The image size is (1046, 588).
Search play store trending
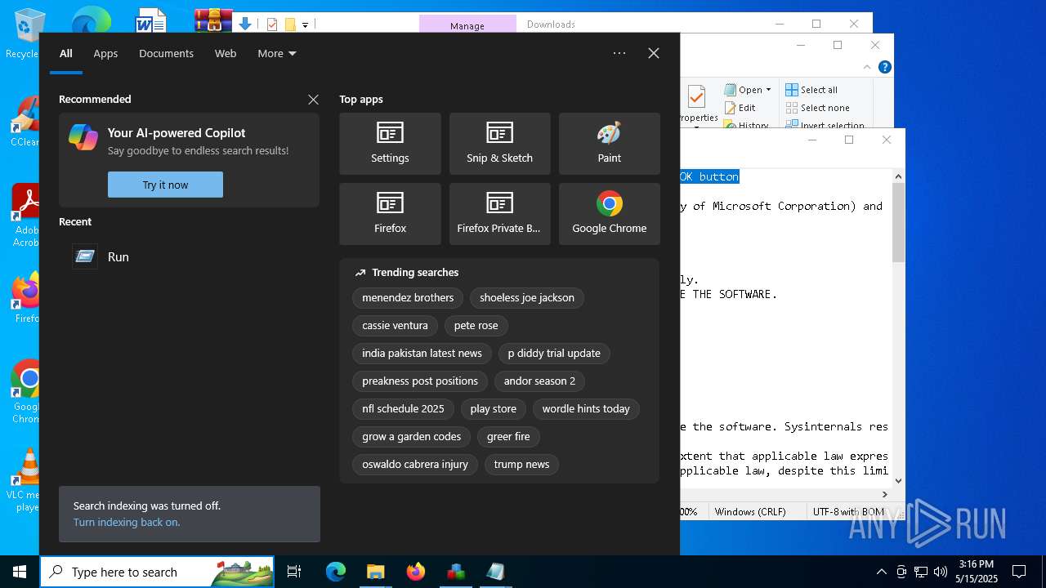pyautogui.click(x=494, y=409)
